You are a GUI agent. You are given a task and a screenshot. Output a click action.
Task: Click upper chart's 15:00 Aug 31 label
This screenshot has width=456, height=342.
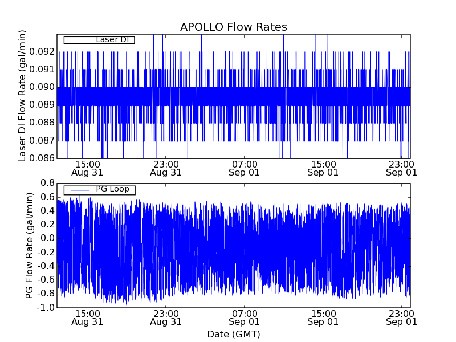(87, 168)
